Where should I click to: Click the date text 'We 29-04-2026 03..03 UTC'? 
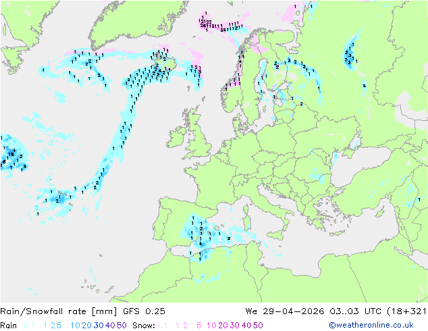(x=315, y=311)
